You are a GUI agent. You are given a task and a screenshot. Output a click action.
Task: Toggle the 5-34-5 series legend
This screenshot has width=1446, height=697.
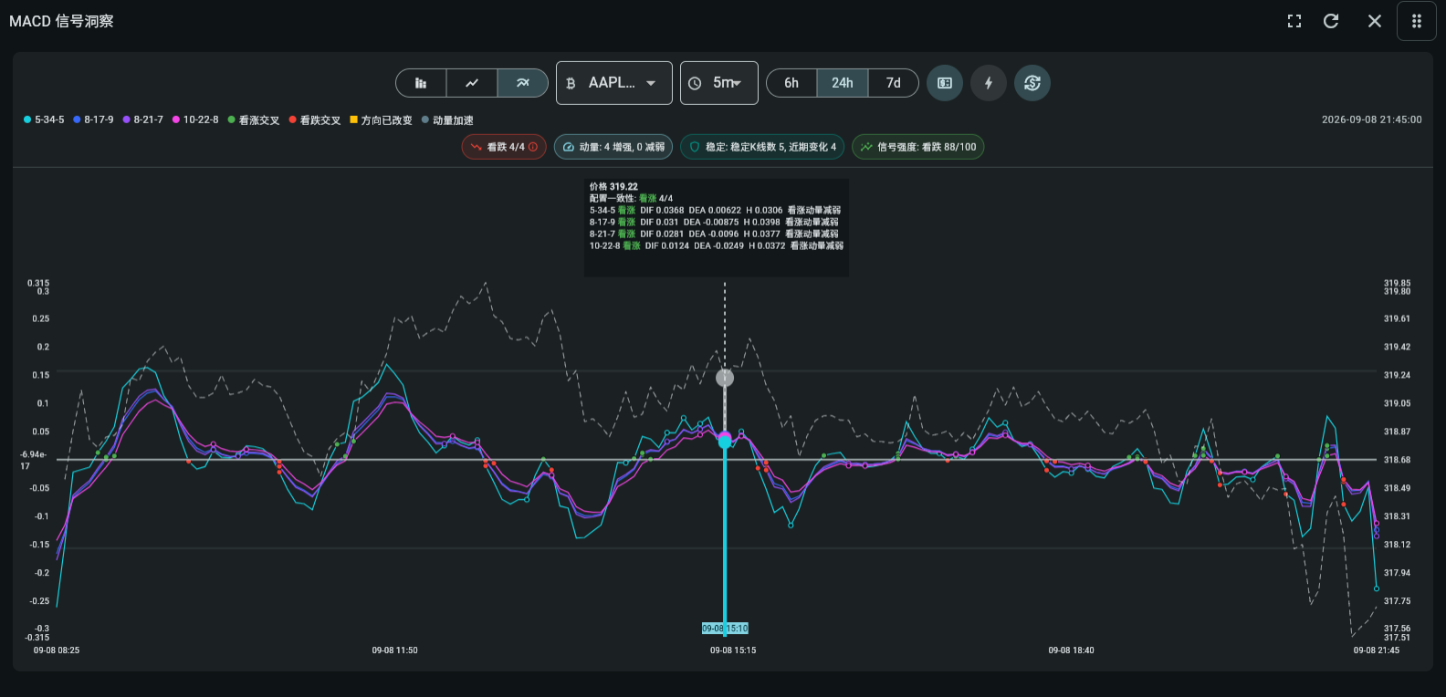[x=44, y=120]
